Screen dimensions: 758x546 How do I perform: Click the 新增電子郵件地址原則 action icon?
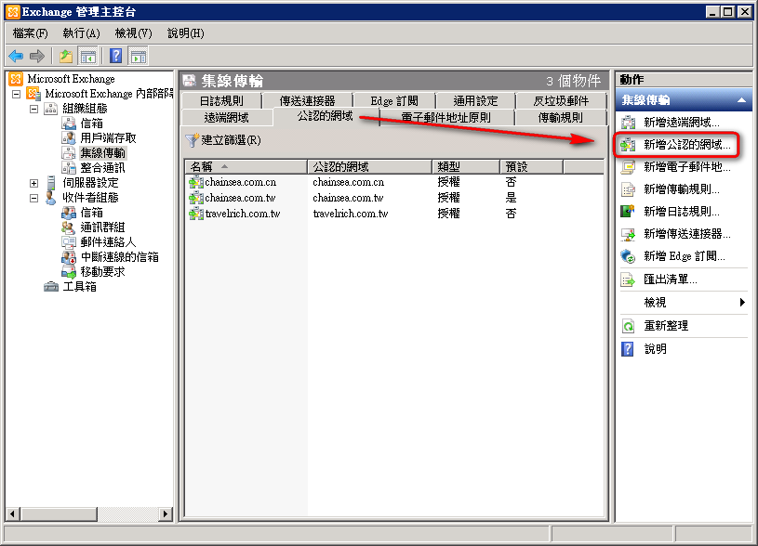click(x=628, y=167)
